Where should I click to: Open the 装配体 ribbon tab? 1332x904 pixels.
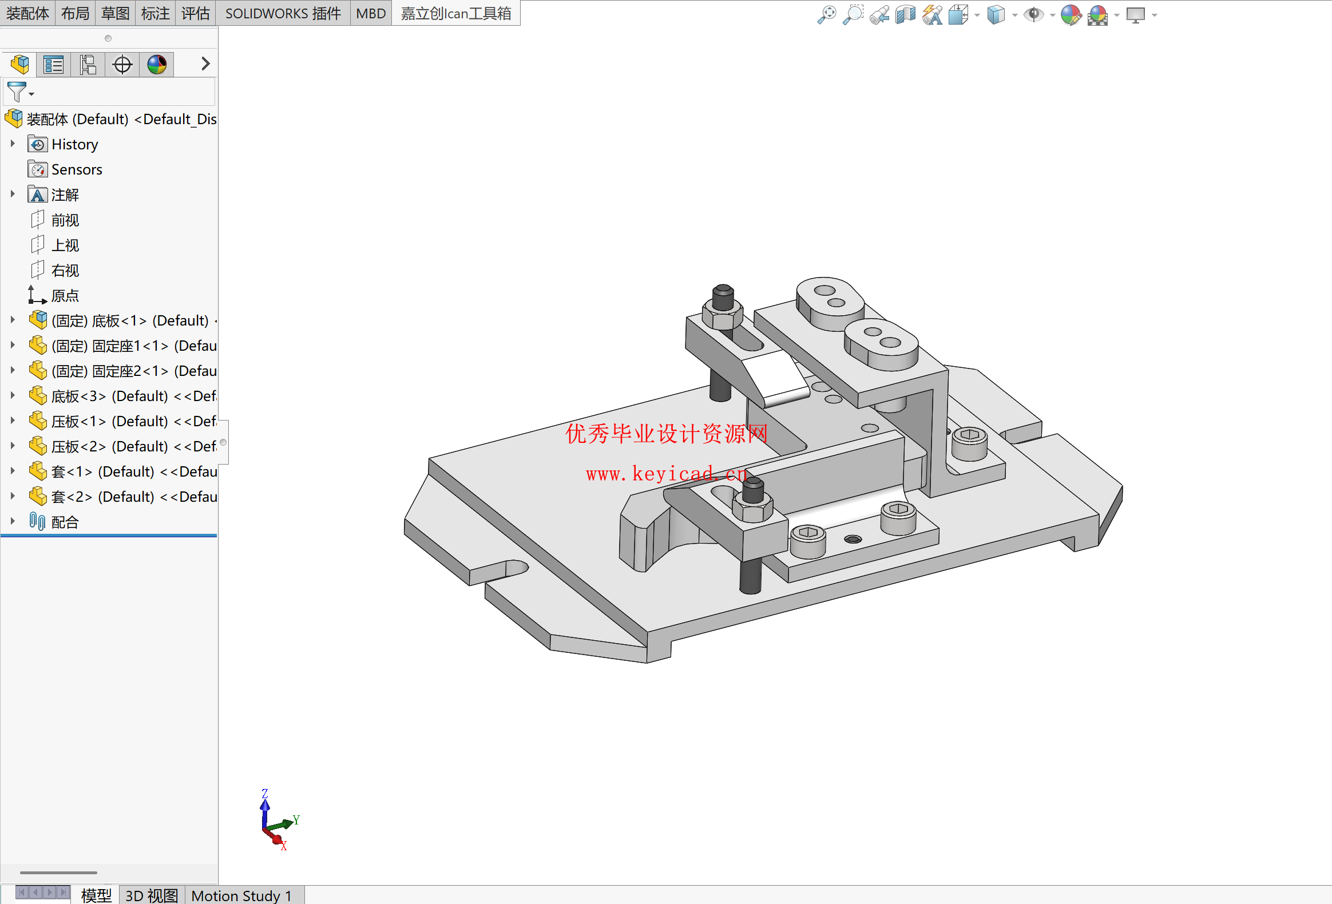pos(27,13)
